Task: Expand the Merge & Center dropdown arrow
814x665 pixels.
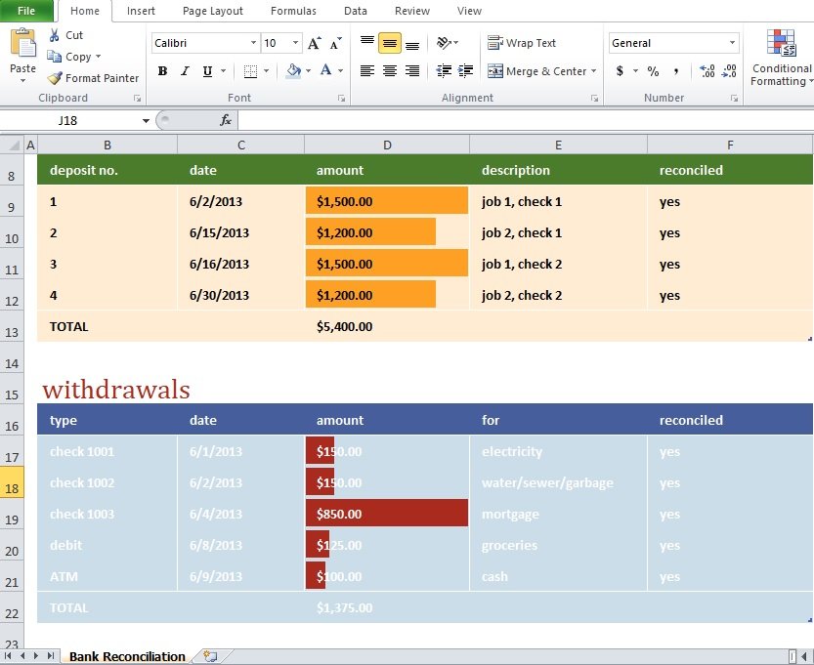Action: (x=593, y=71)
